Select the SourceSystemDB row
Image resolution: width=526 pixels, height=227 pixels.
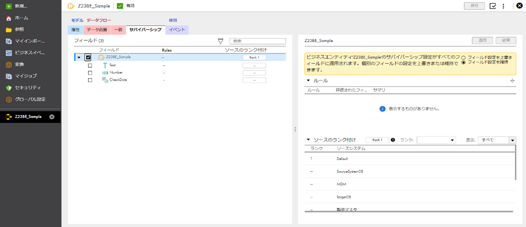[410, 172]
